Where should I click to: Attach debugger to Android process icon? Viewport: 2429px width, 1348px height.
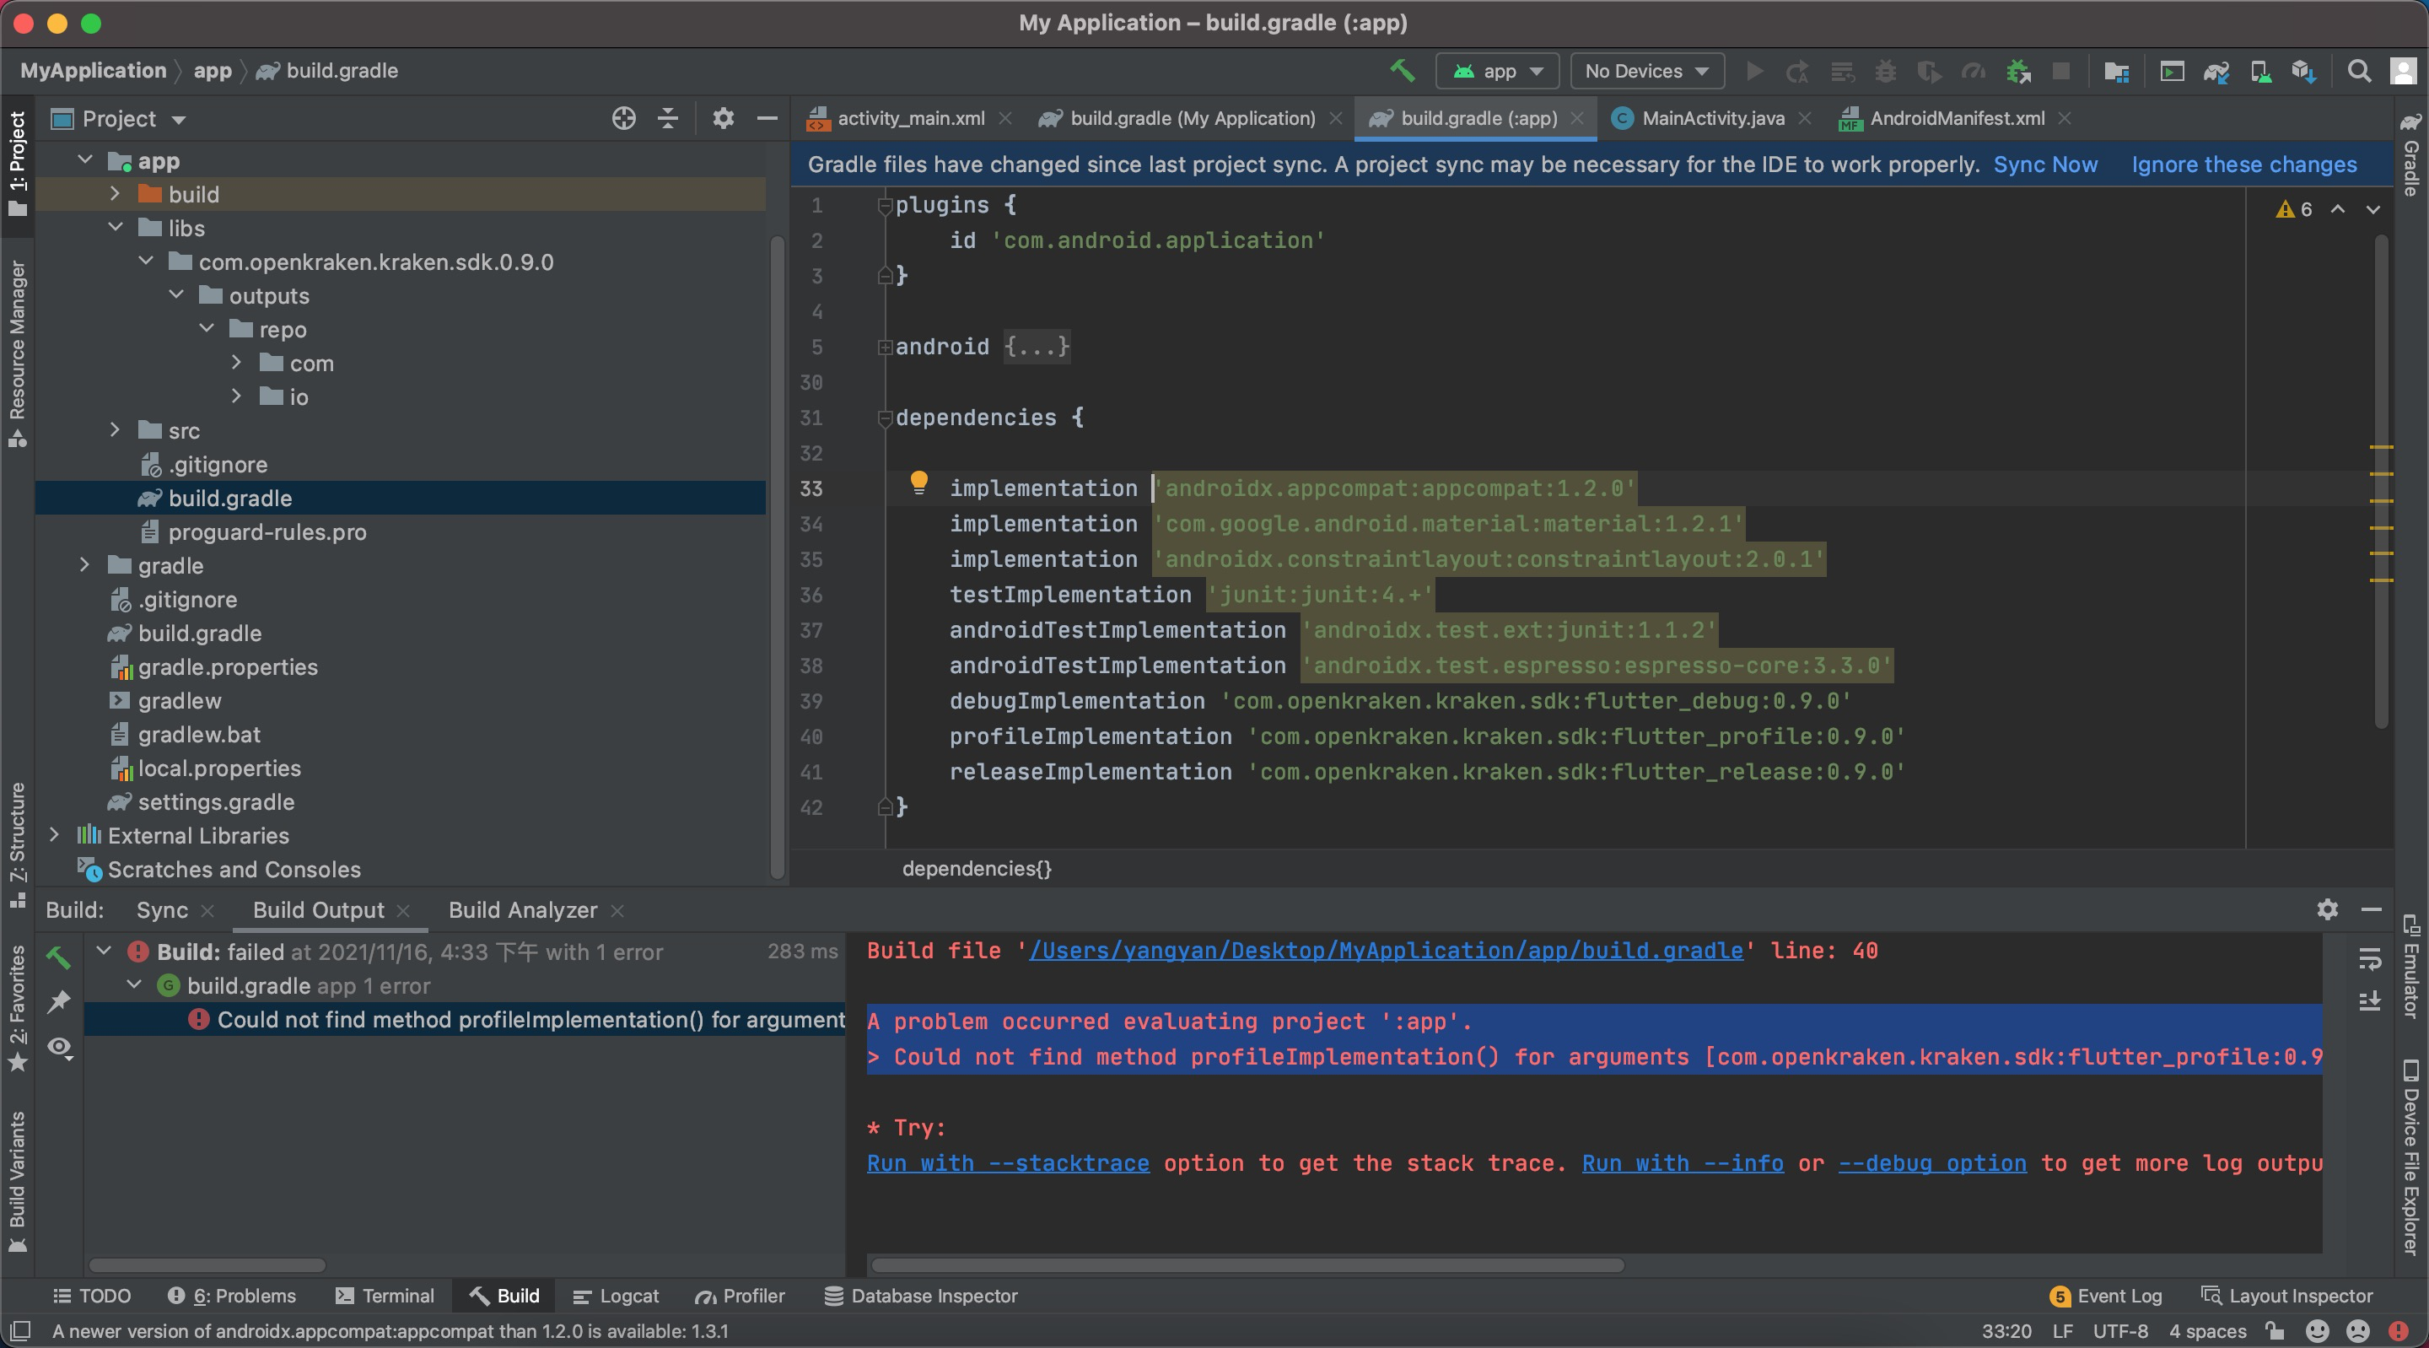point(2018,71)
